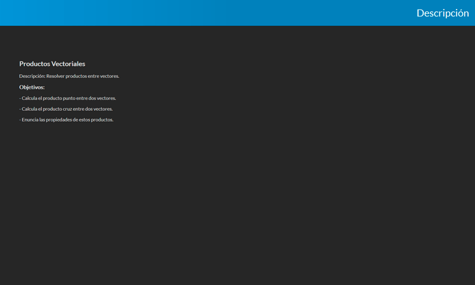This screenshot has width=475, height=285.
Task: Click the word 'Enuncia' in third objective
Action: (x=30, y=120)
